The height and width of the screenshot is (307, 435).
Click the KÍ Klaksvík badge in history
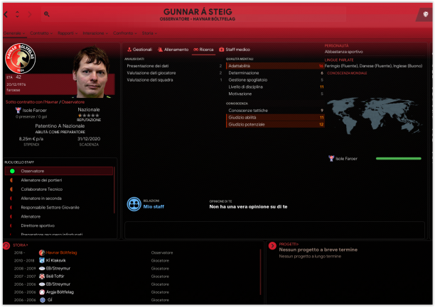pos(42,260)
